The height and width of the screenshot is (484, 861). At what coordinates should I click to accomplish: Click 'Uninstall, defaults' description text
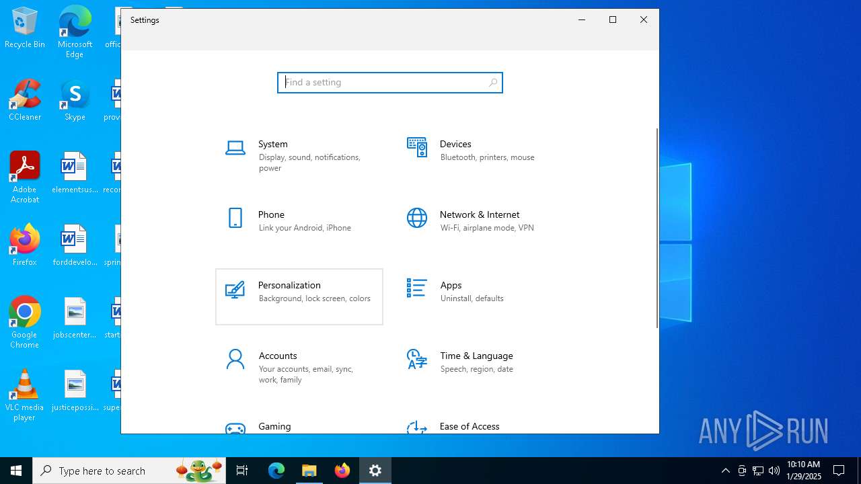472,298
